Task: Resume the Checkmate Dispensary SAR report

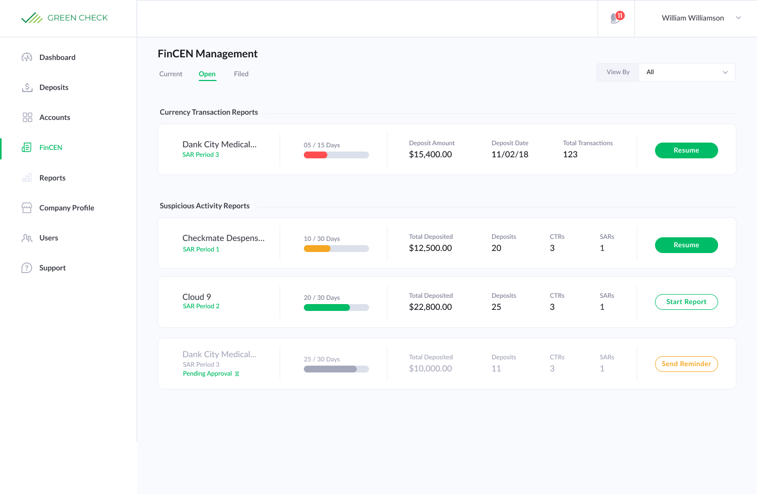Action: (686, 245)
